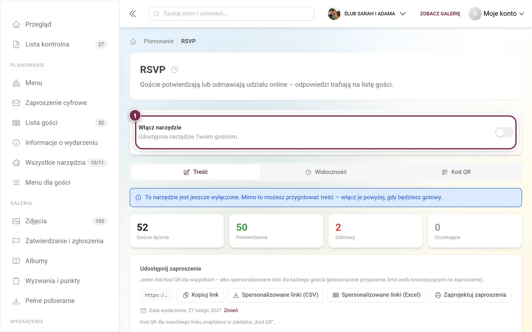Viewport: 532px width, 332px height.
Task: Switch to the Treść tab
Action: (195, 172)
